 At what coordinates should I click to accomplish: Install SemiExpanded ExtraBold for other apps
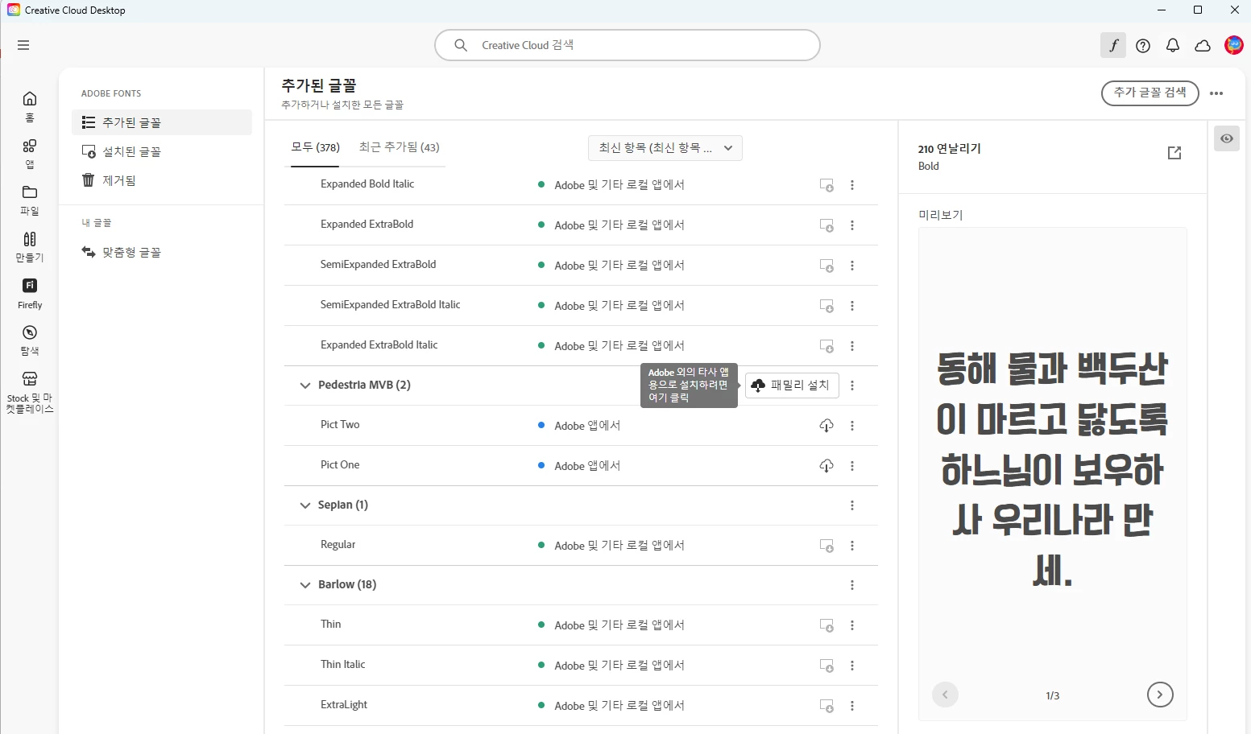tap(826, 266)
